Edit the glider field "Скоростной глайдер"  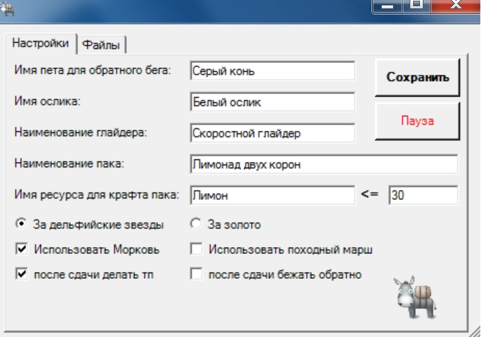coord(272,133)
